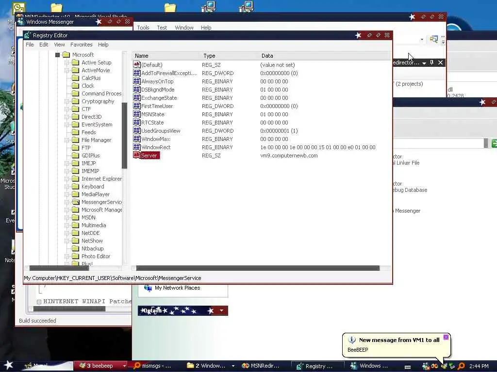Viewport: 497px width, 372px height.
Task: Open the Favorites menu in Registry Editor
Action: tap(82, 45)
